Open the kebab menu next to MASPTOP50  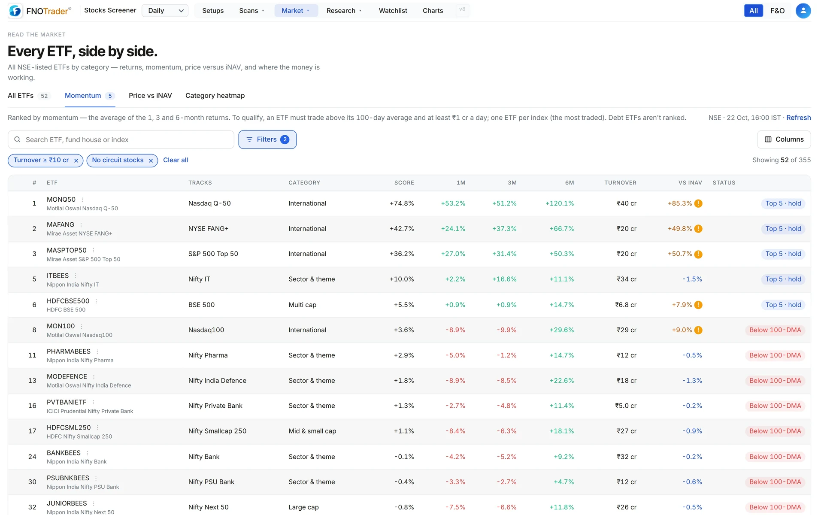[x=93, y=250]
